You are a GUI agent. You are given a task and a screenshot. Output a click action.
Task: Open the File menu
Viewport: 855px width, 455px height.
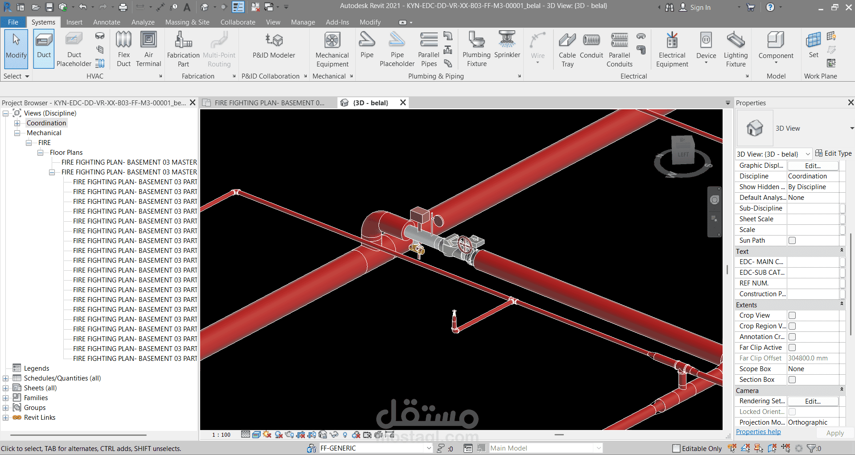[13, 22]
